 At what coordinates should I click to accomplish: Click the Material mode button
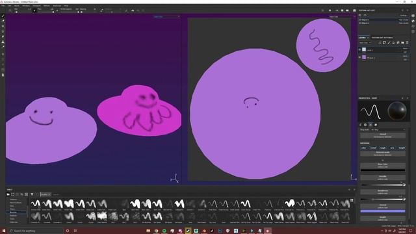coord(383,153)
